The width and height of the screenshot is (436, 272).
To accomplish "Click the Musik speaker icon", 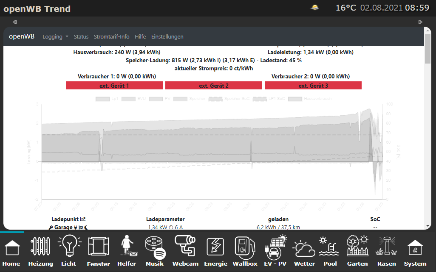I will tap(155, 251).
